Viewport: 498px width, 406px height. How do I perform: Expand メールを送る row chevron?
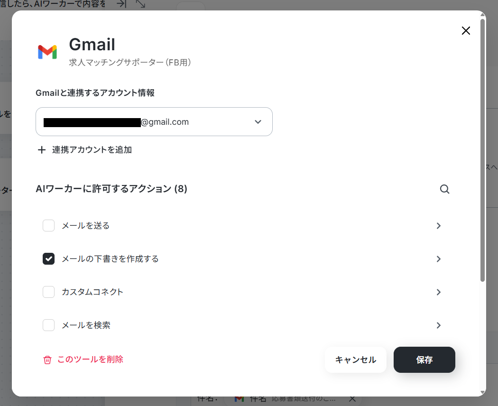[x=438, y=226]
